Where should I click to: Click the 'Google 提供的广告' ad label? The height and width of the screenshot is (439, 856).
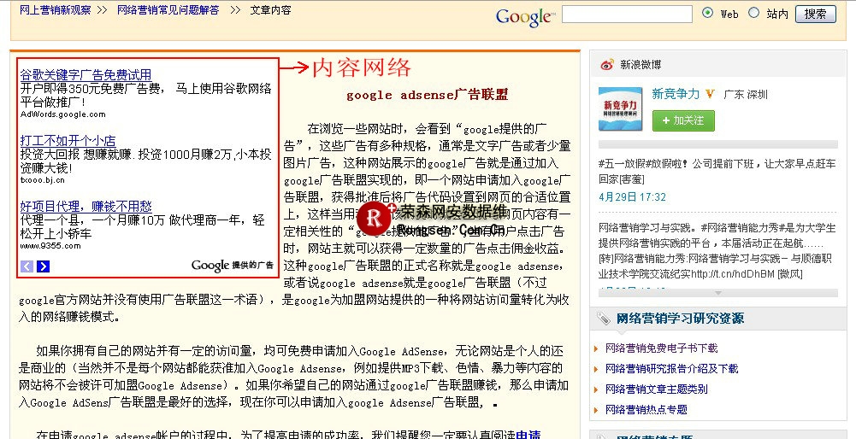[x=233, y=266]
